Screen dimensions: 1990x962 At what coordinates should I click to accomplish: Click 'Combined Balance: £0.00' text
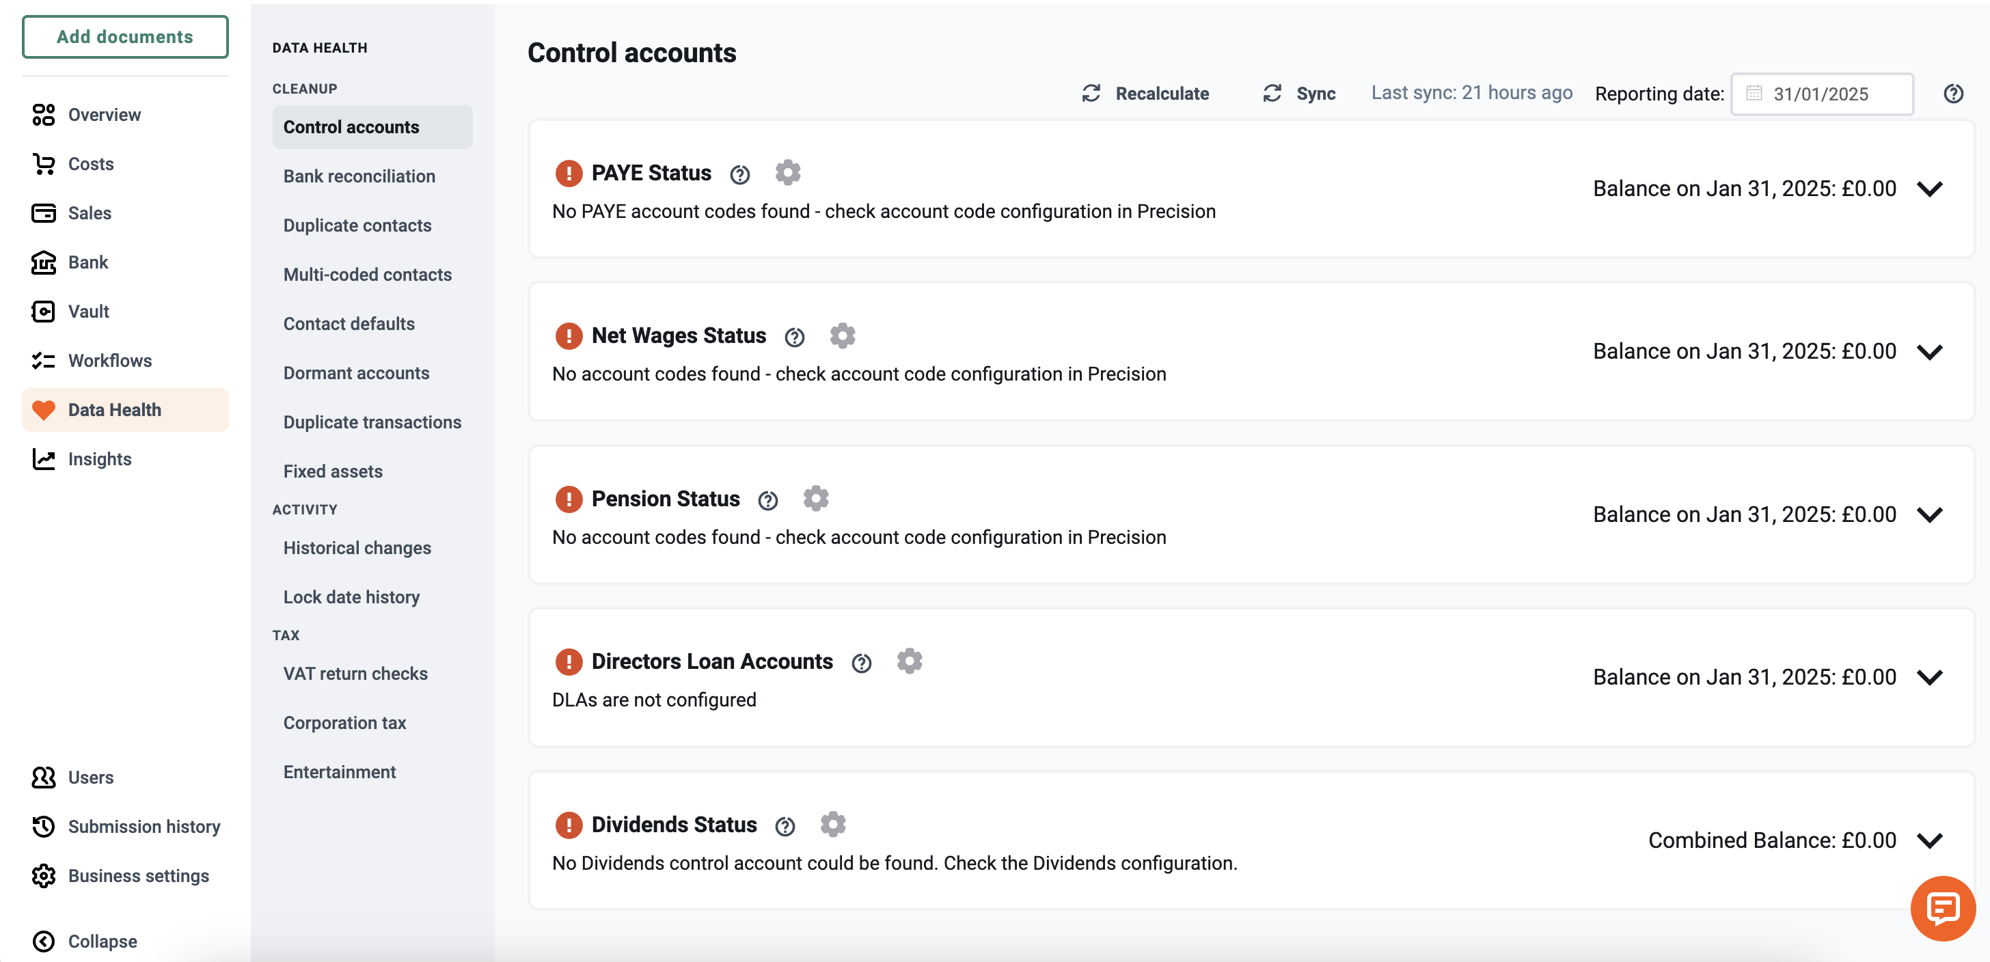tap(1771, 841)
